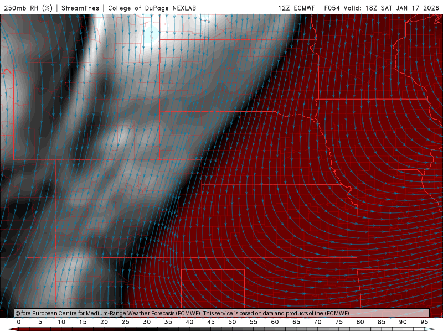
Task: Select the "40" color scale label
Action: 189,322
